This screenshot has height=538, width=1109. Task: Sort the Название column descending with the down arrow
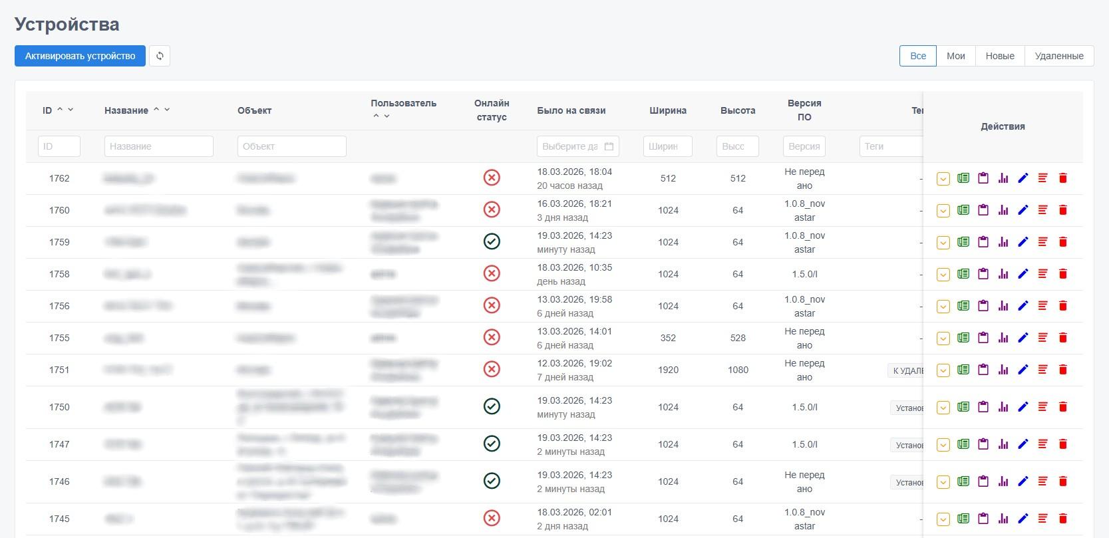[x=167, y=110]
